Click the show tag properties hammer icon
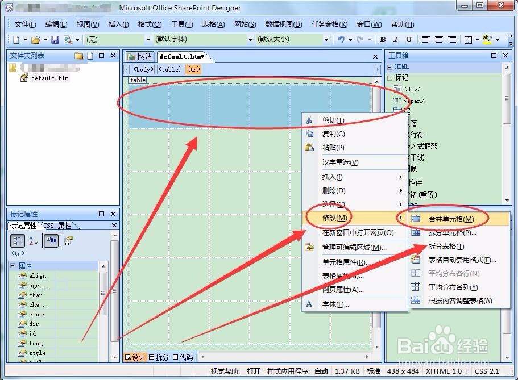Screen dimensions: 518x380 point(69,241)
